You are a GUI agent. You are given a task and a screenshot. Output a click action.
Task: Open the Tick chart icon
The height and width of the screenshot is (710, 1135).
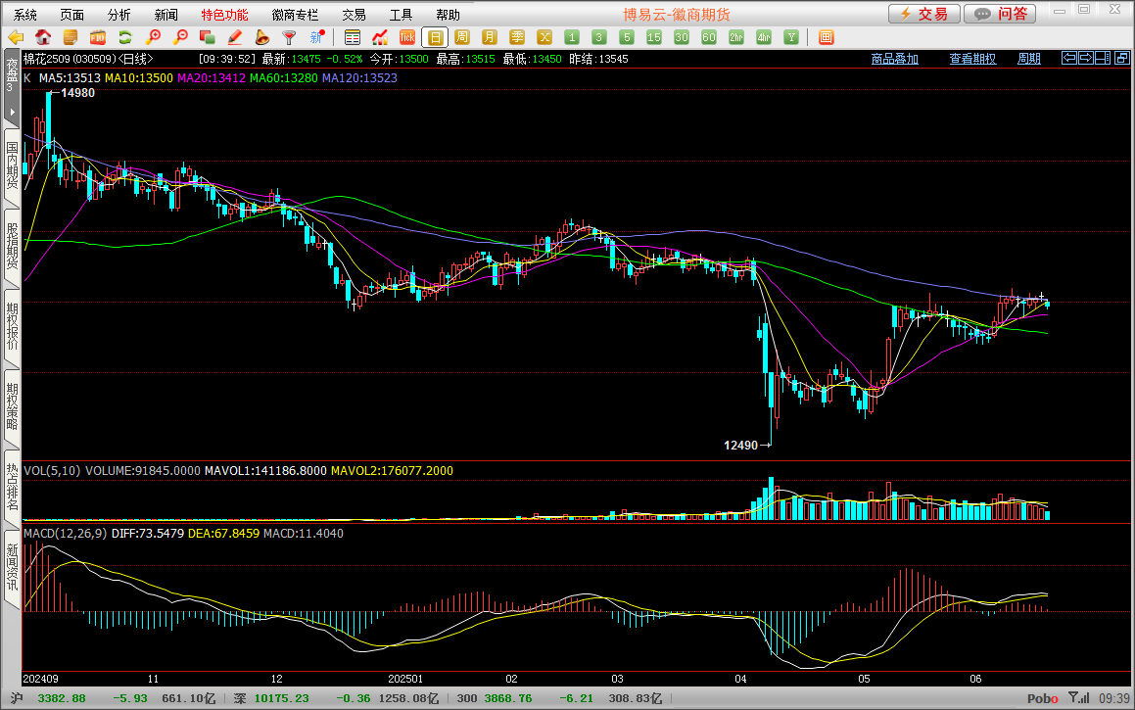407,37
